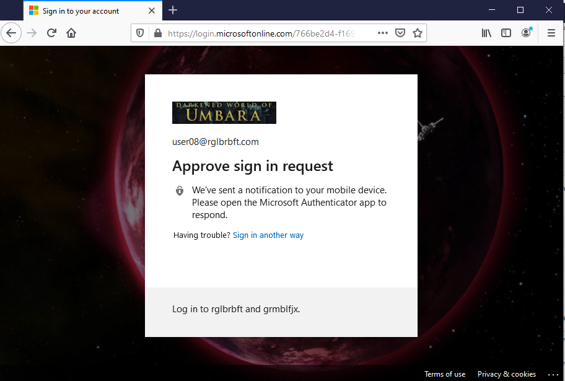
Task: Click the forward navigation arrow
Action: click(32, 33)
